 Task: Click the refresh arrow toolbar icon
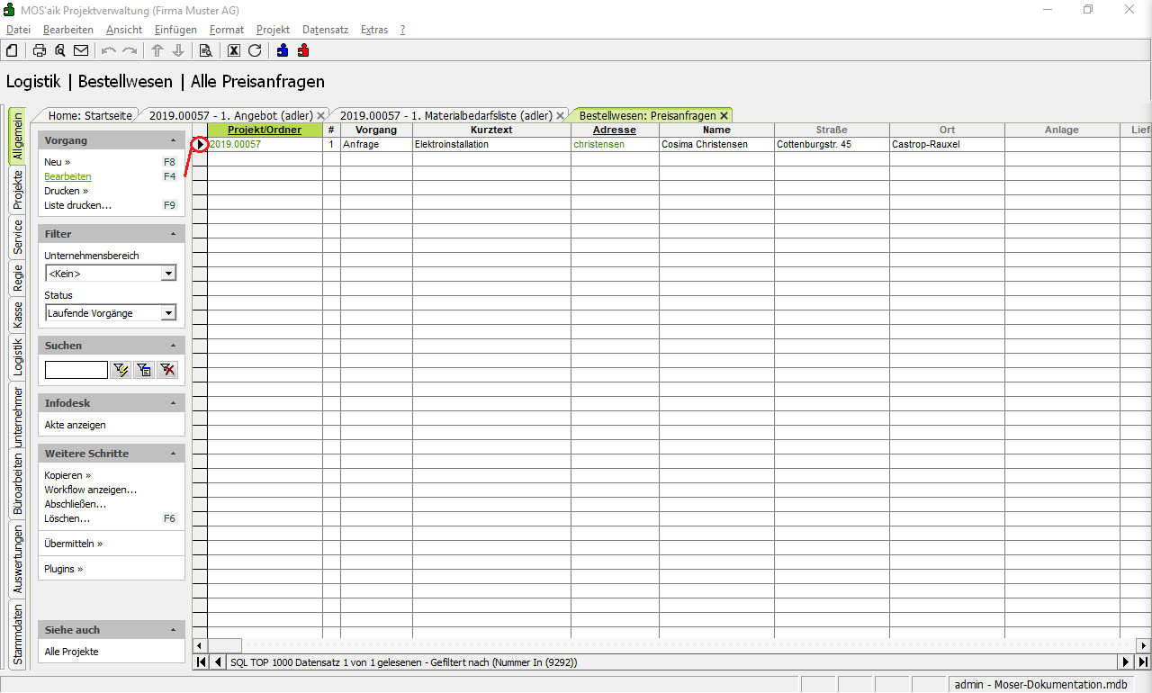click(255, 50)
